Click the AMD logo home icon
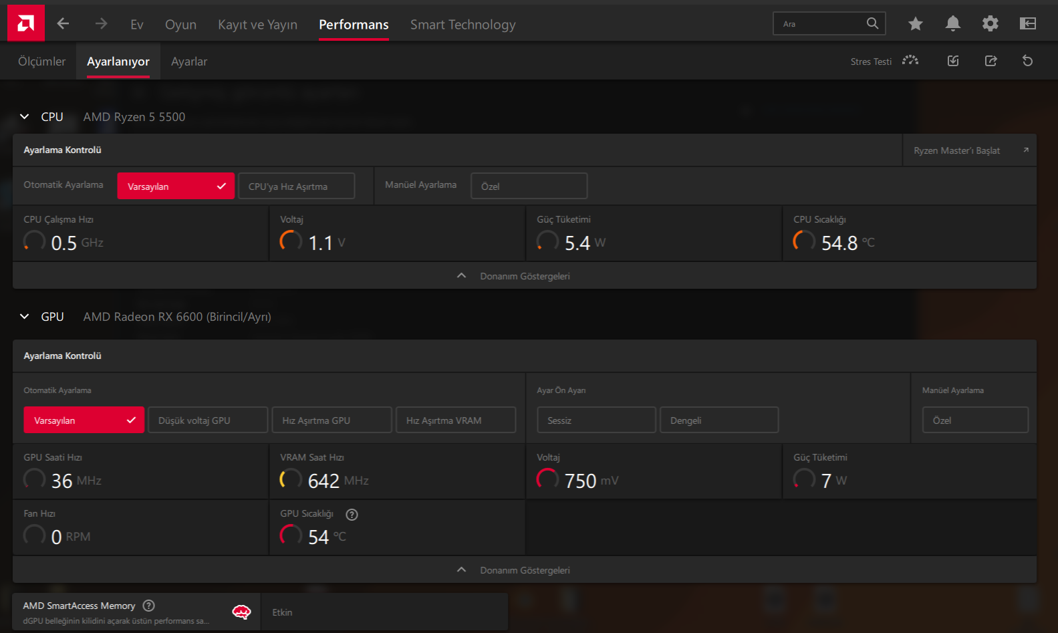1058x633 pixels. 26,23
